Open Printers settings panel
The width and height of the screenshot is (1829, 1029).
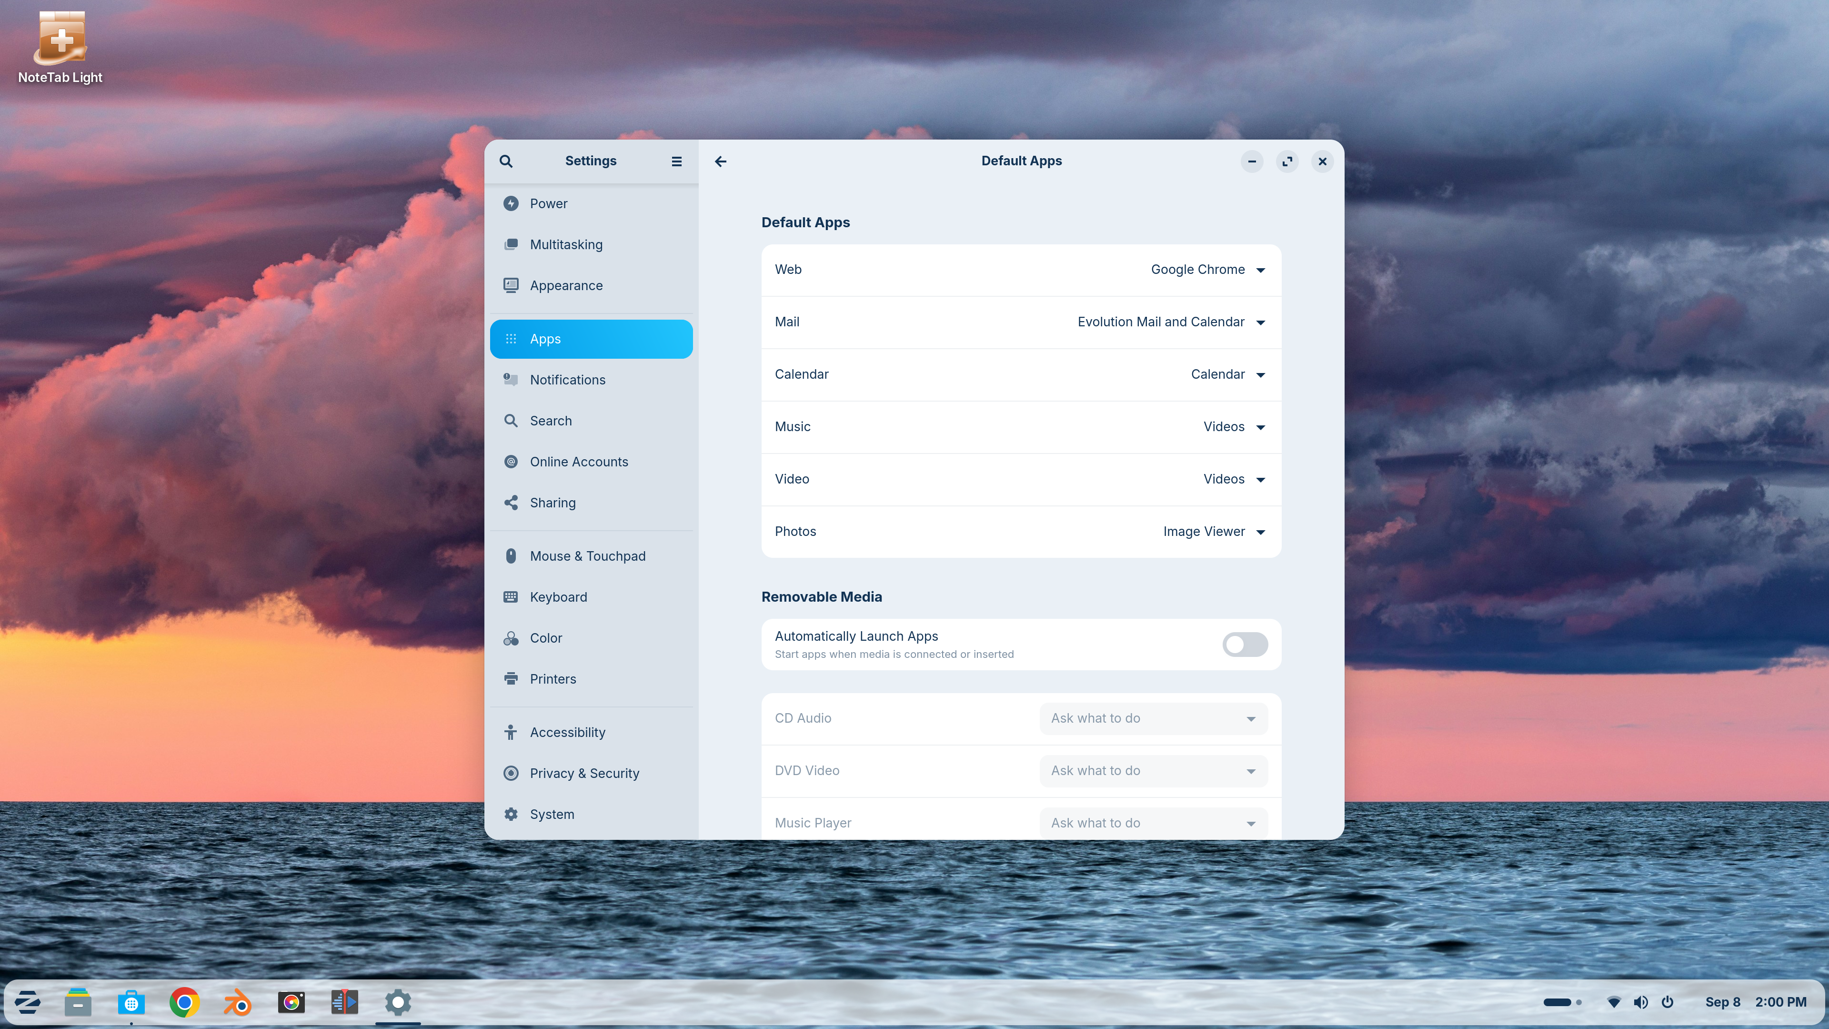(591, 679)
